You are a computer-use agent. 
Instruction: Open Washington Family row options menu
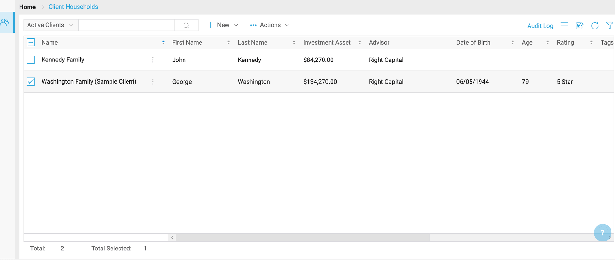click(153, 82)
